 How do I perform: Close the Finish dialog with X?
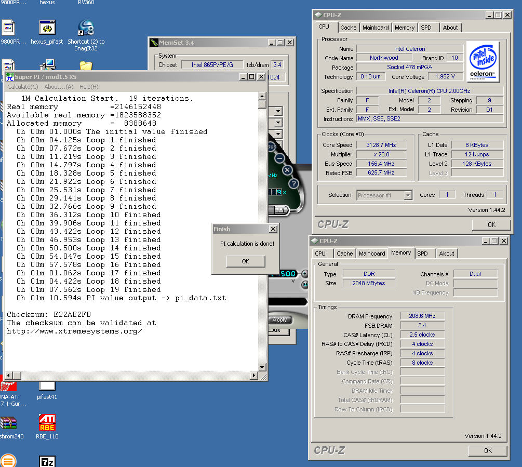[273, 229]
